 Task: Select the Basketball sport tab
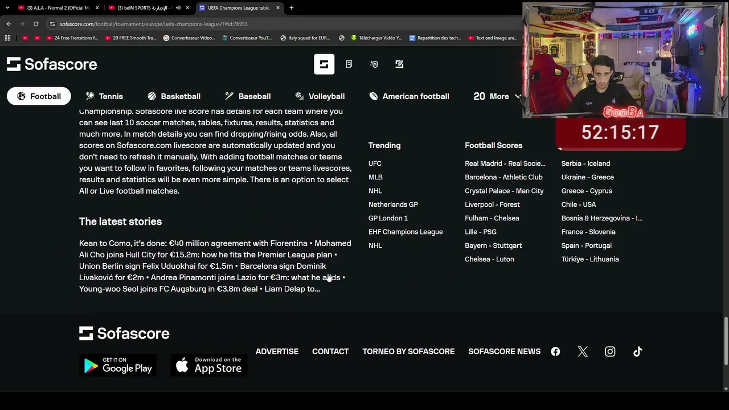tap(174, 96)
